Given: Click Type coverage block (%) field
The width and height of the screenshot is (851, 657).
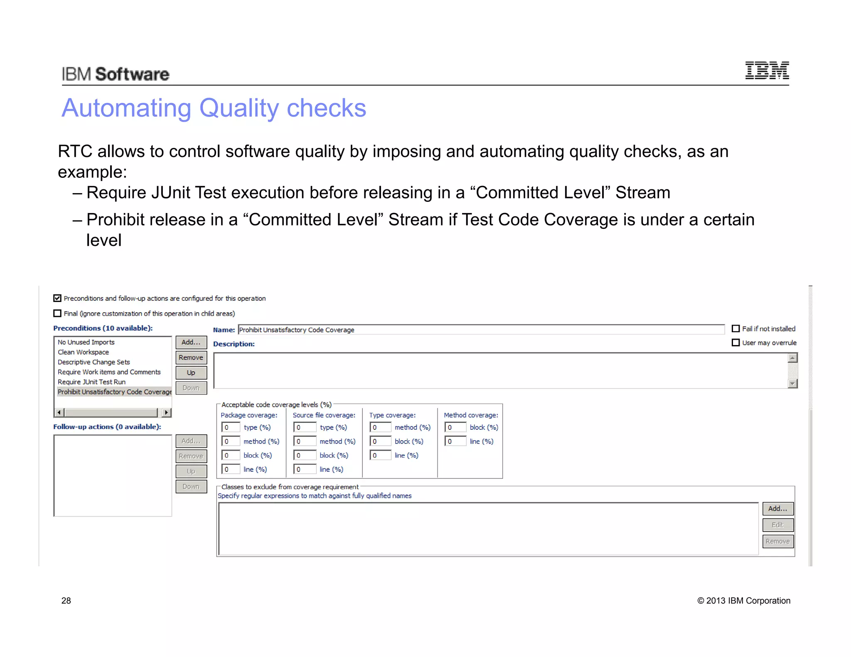Looking at the screenshot, I should [x=380, y=441].
